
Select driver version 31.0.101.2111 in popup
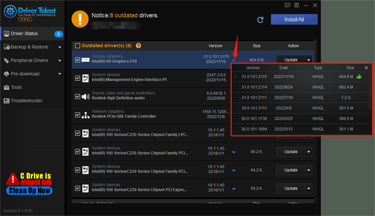point(300,98)
